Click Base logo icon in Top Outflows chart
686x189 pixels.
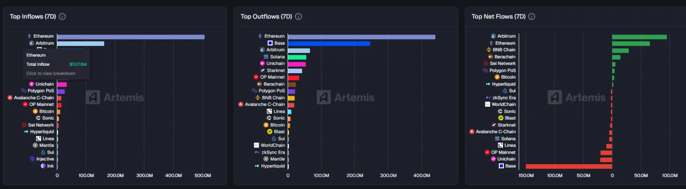[x=270, y=43]
